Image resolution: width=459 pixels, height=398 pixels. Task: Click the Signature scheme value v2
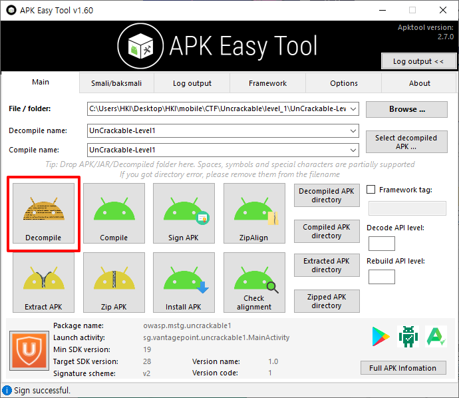(146, 373)
